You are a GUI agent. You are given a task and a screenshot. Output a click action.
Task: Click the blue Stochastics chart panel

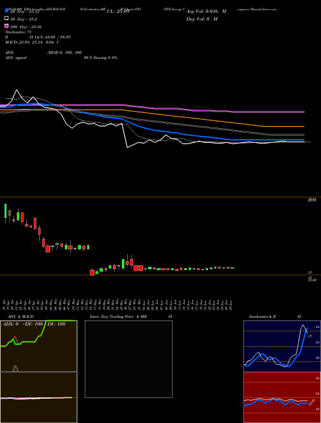(282, 346)
